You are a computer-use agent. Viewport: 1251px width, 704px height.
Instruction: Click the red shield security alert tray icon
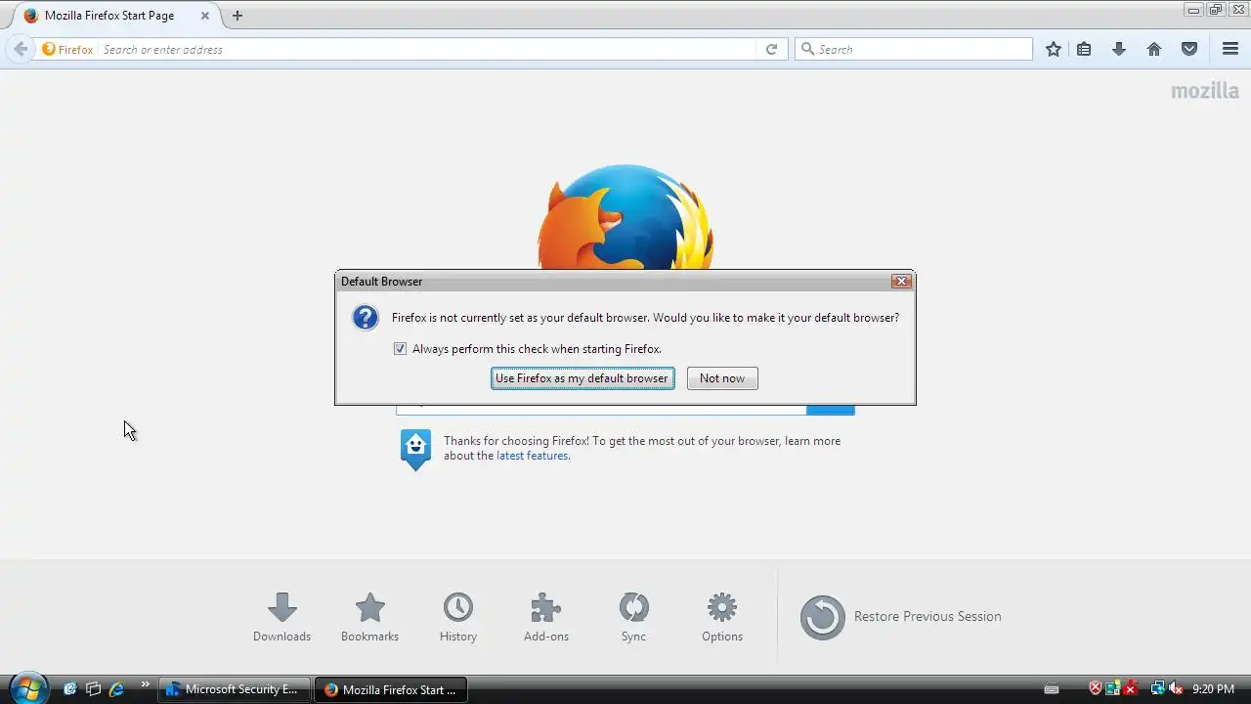tap(1096, 689)
